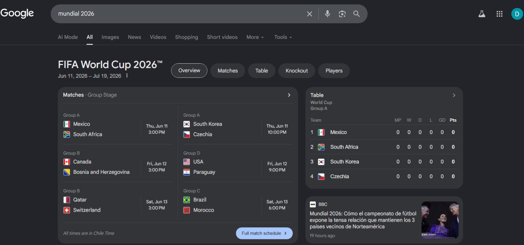Click the Morocco flag icon
The image size is (524, 245).
pos(187,210)
